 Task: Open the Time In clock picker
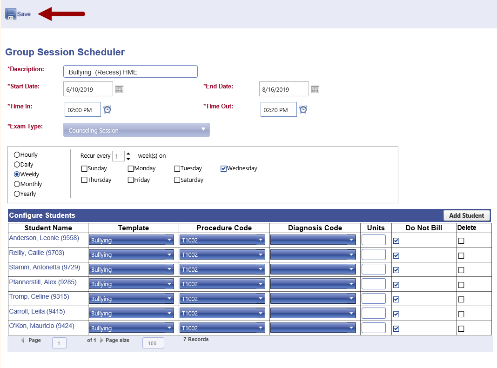click(107, 109)
